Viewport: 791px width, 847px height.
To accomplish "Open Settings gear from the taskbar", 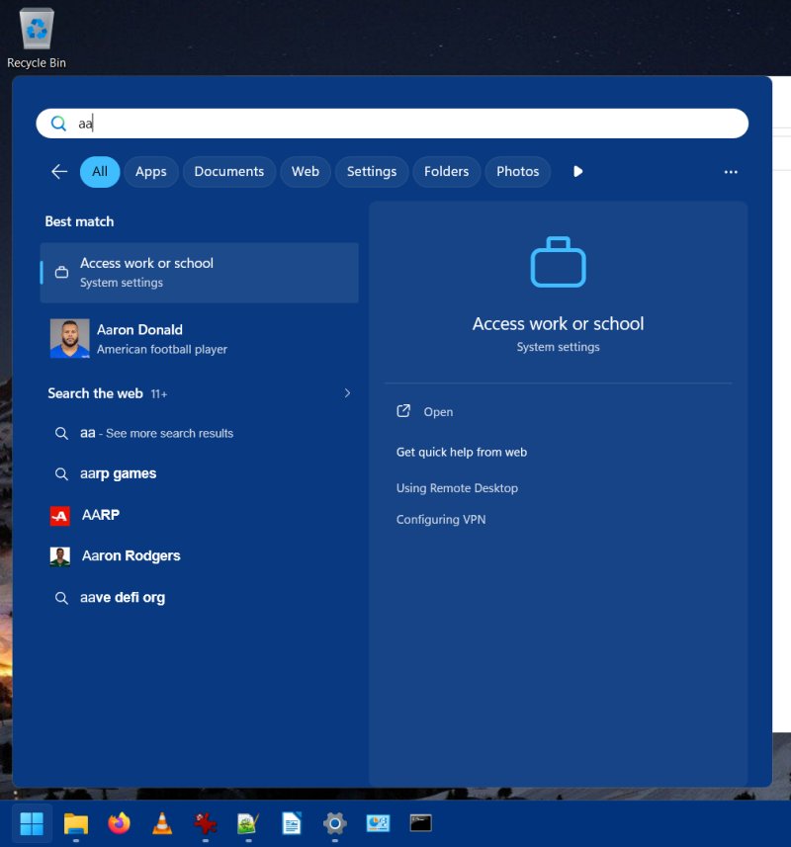I will [x=335, y=823].
